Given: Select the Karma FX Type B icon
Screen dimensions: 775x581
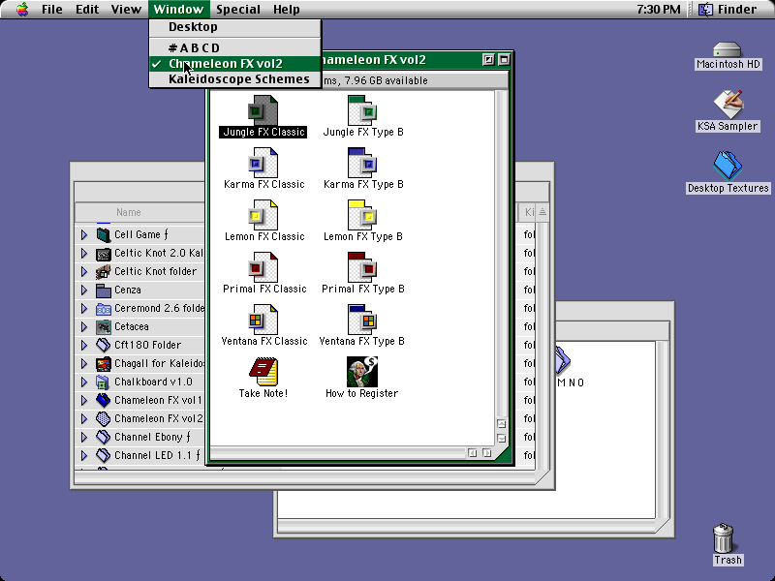Looking at the screenshot, I should [x=362, y=163].
